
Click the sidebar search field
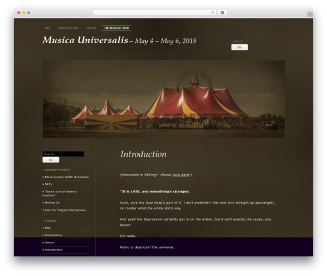(63, 154)
